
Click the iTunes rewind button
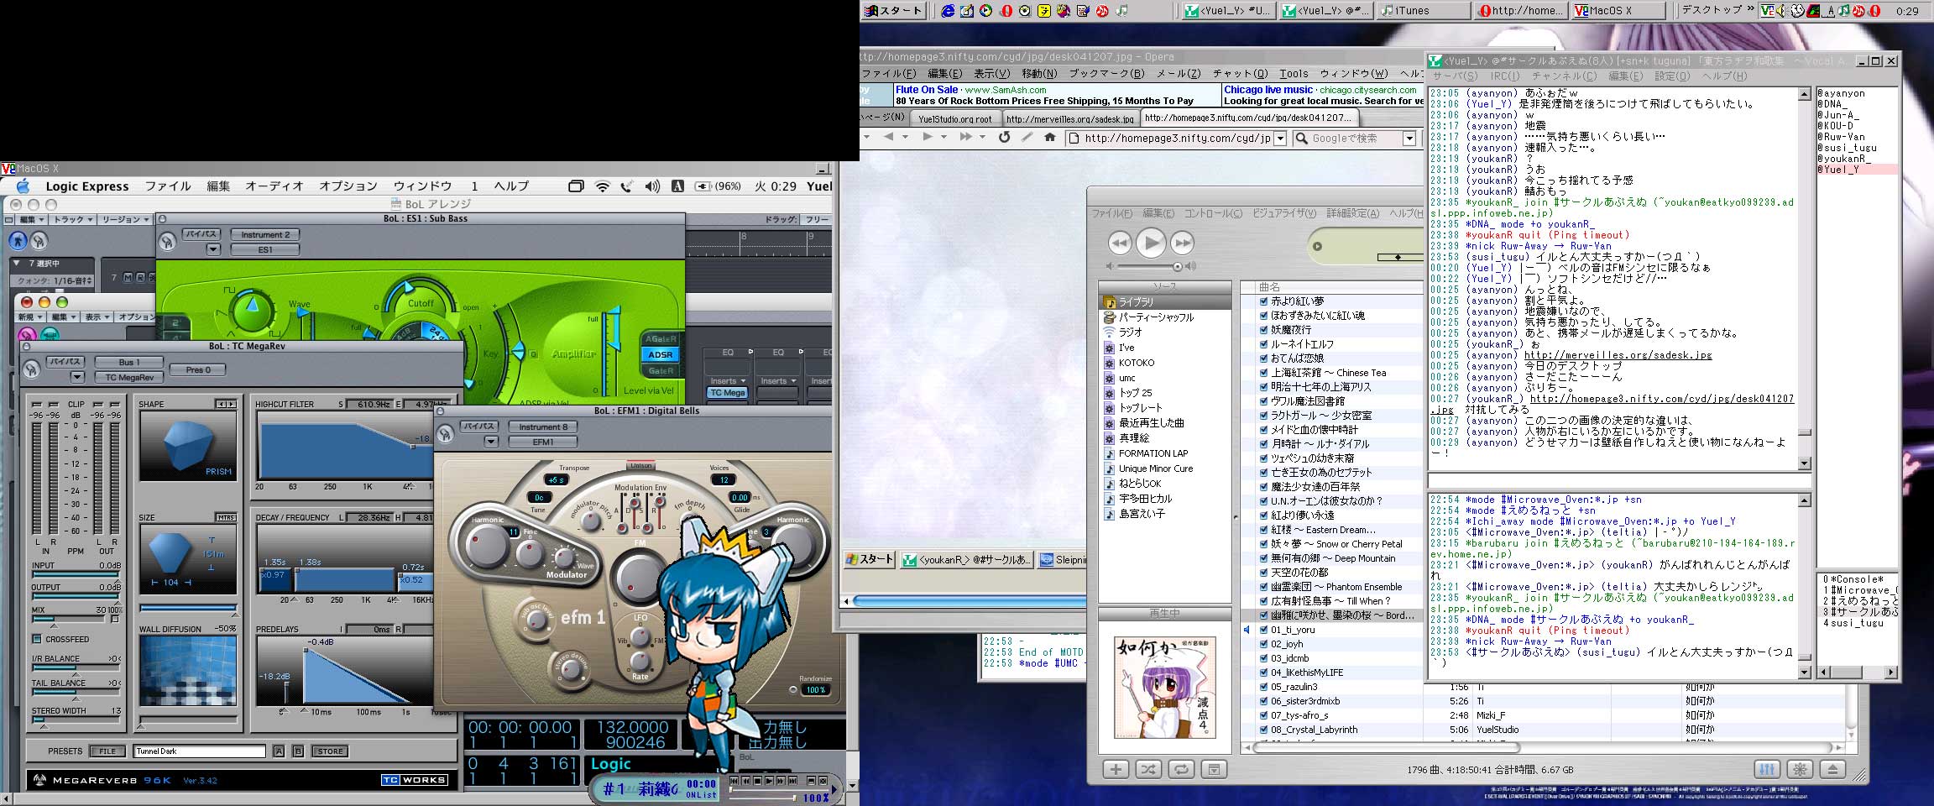(1120, 243)
